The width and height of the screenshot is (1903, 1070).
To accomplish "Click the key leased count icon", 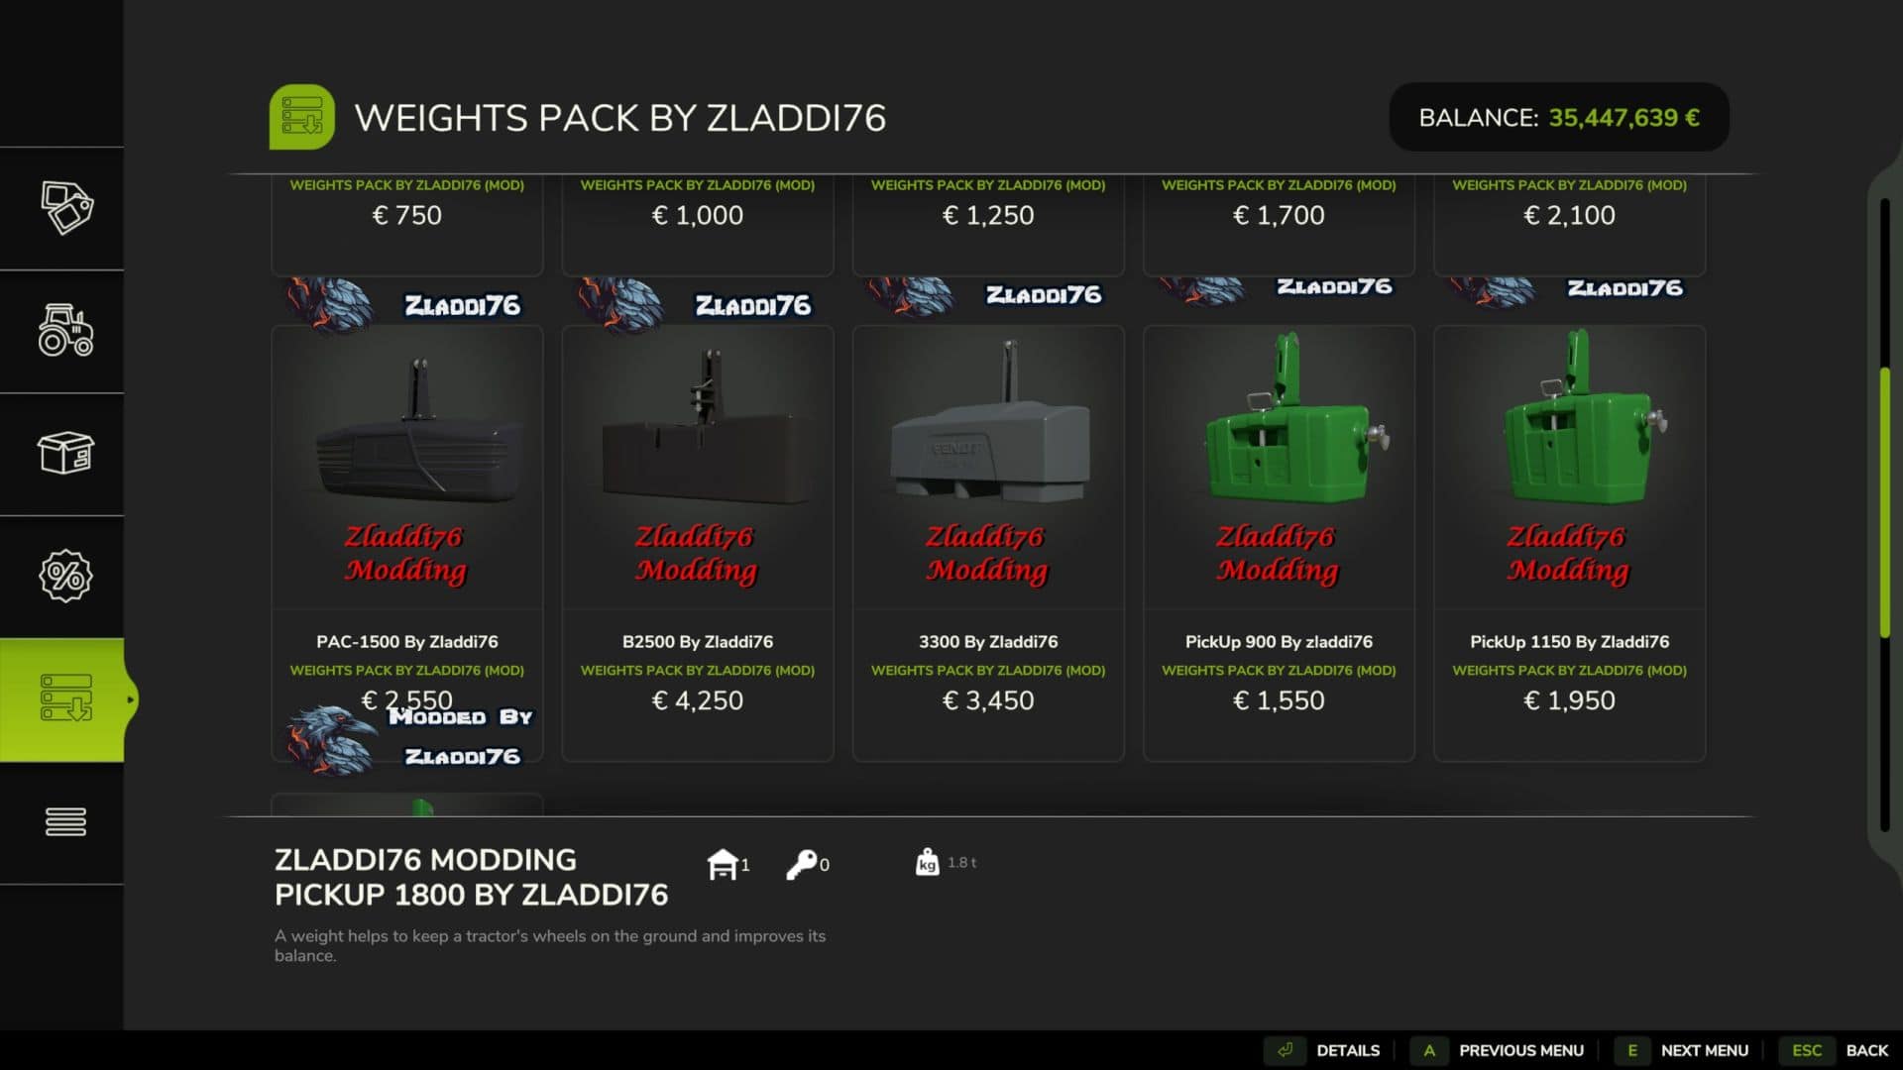I will click(801, 865).
